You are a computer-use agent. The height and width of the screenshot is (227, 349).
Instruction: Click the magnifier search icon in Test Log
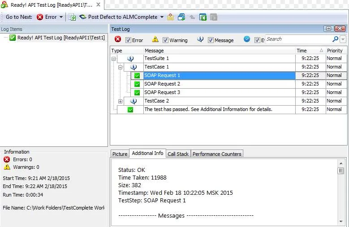tap(335, 39)
